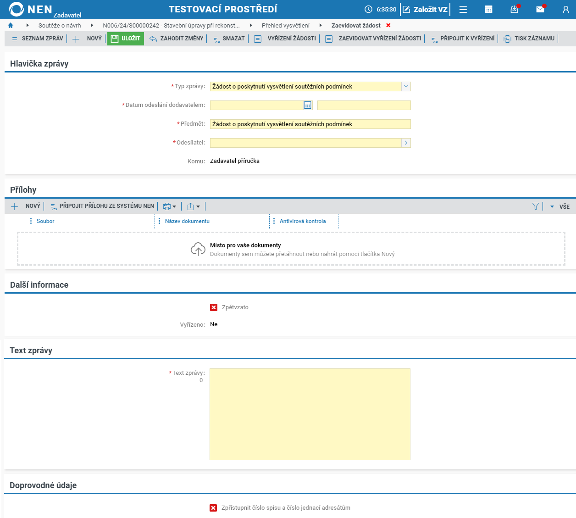Go to Přehled vysvětlení breadcrumb

[x=286, y=26]
